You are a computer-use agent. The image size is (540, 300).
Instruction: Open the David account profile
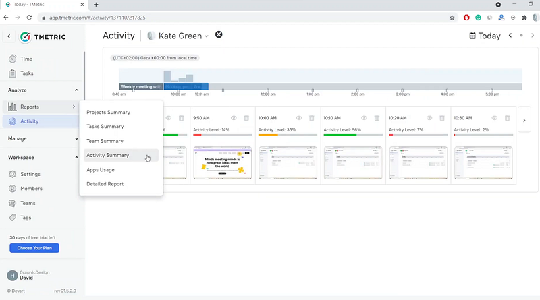click(x=28, y=275)
